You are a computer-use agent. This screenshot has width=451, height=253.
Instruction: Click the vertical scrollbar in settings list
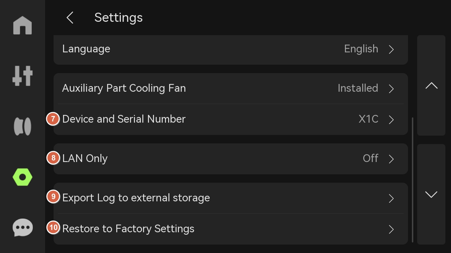(x=413, y=179)
